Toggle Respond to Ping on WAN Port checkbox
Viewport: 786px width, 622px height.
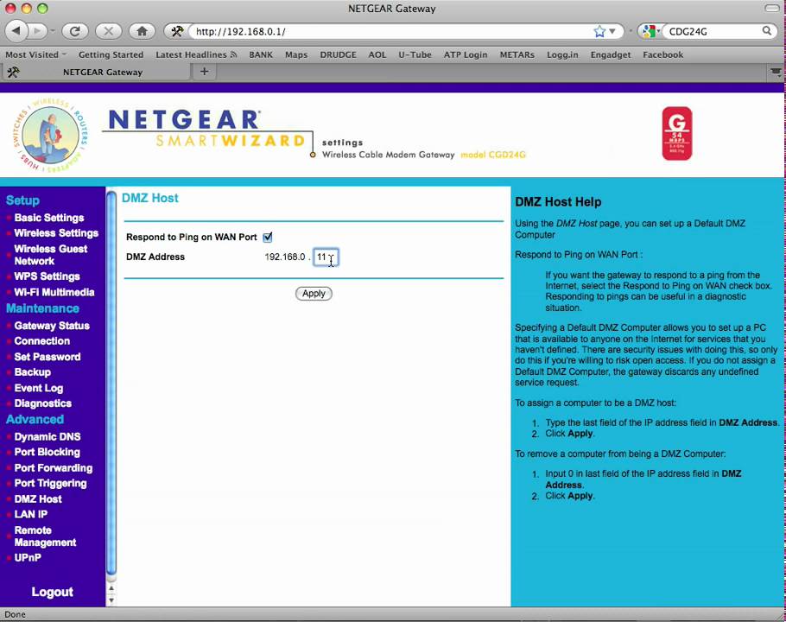tap(268, 237)
